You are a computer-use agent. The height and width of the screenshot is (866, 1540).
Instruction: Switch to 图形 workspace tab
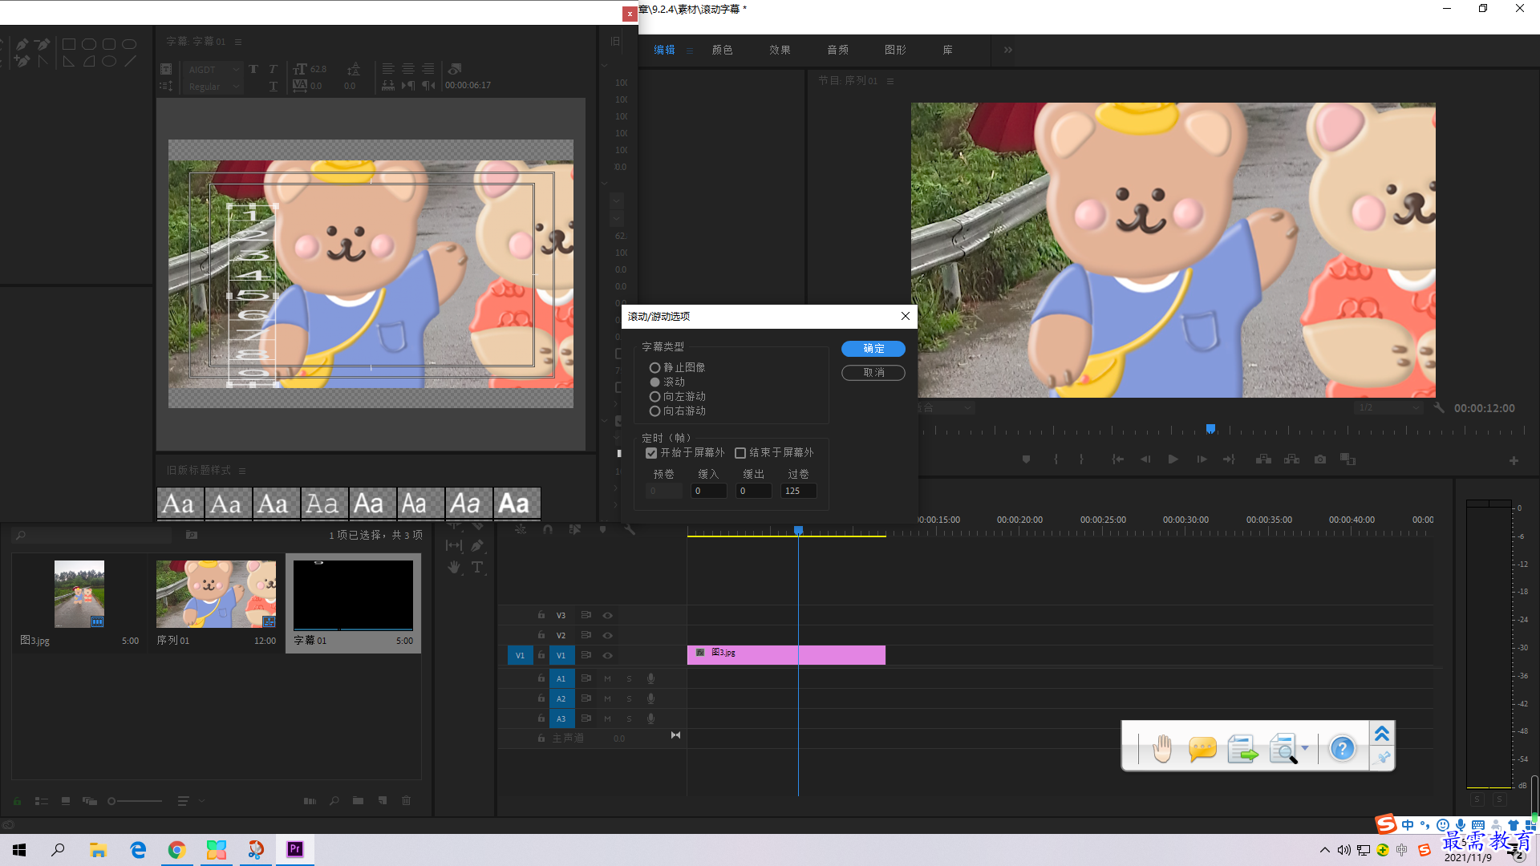click(x=895, y=50)
